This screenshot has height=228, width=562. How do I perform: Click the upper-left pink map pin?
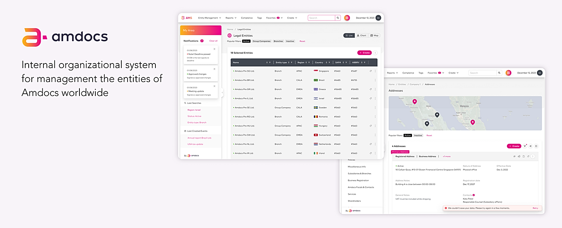click(x=415, y=101)
